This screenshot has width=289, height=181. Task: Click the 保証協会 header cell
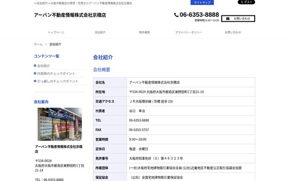point(110,177)
